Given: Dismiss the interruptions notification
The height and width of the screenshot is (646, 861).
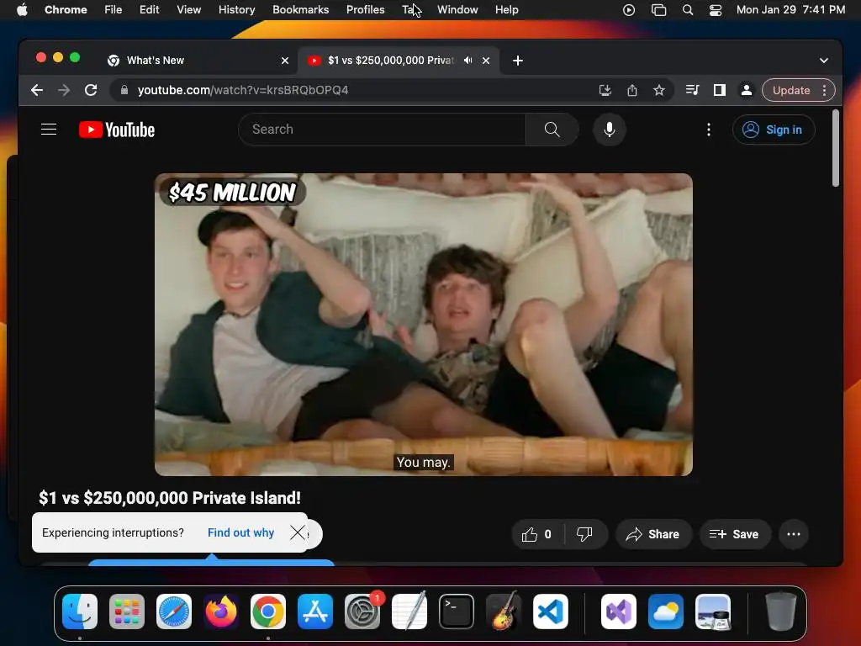Looking at the screenshot, I should [298, 532].
